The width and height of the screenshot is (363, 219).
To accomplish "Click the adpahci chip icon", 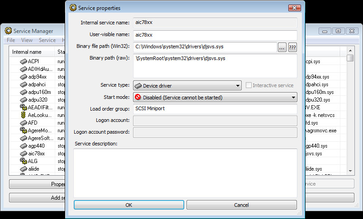I will 24,84.
